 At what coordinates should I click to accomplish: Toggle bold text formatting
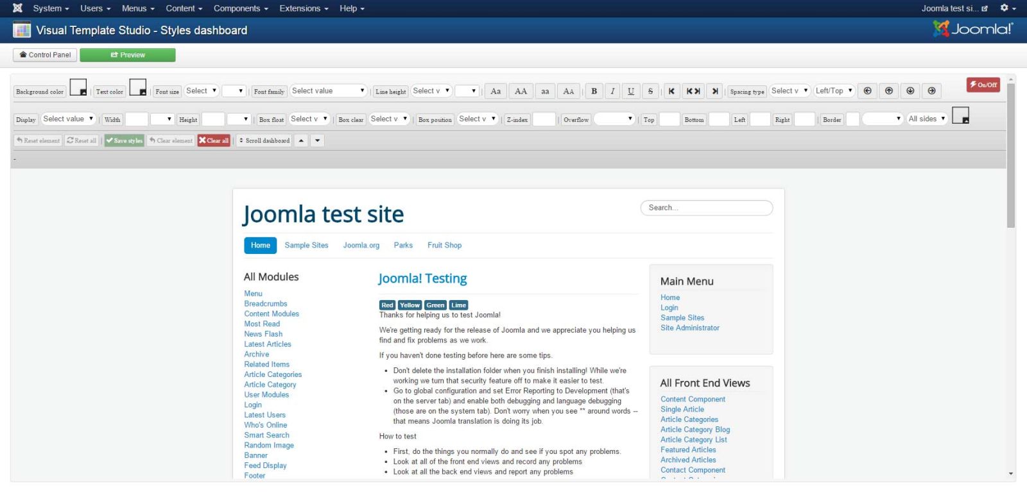click(594, 91)
